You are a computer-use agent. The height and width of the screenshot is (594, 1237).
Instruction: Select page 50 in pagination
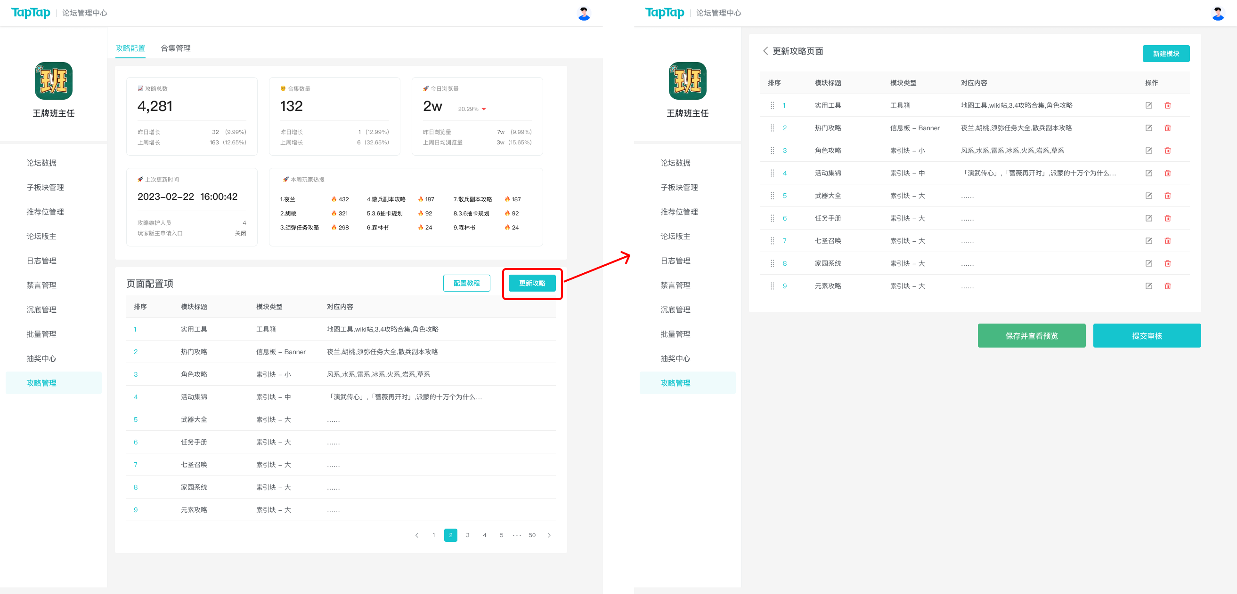[x=532, y=535]
